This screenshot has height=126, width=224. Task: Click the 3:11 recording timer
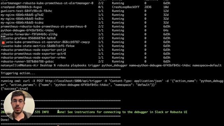click(x=3, y=36)
